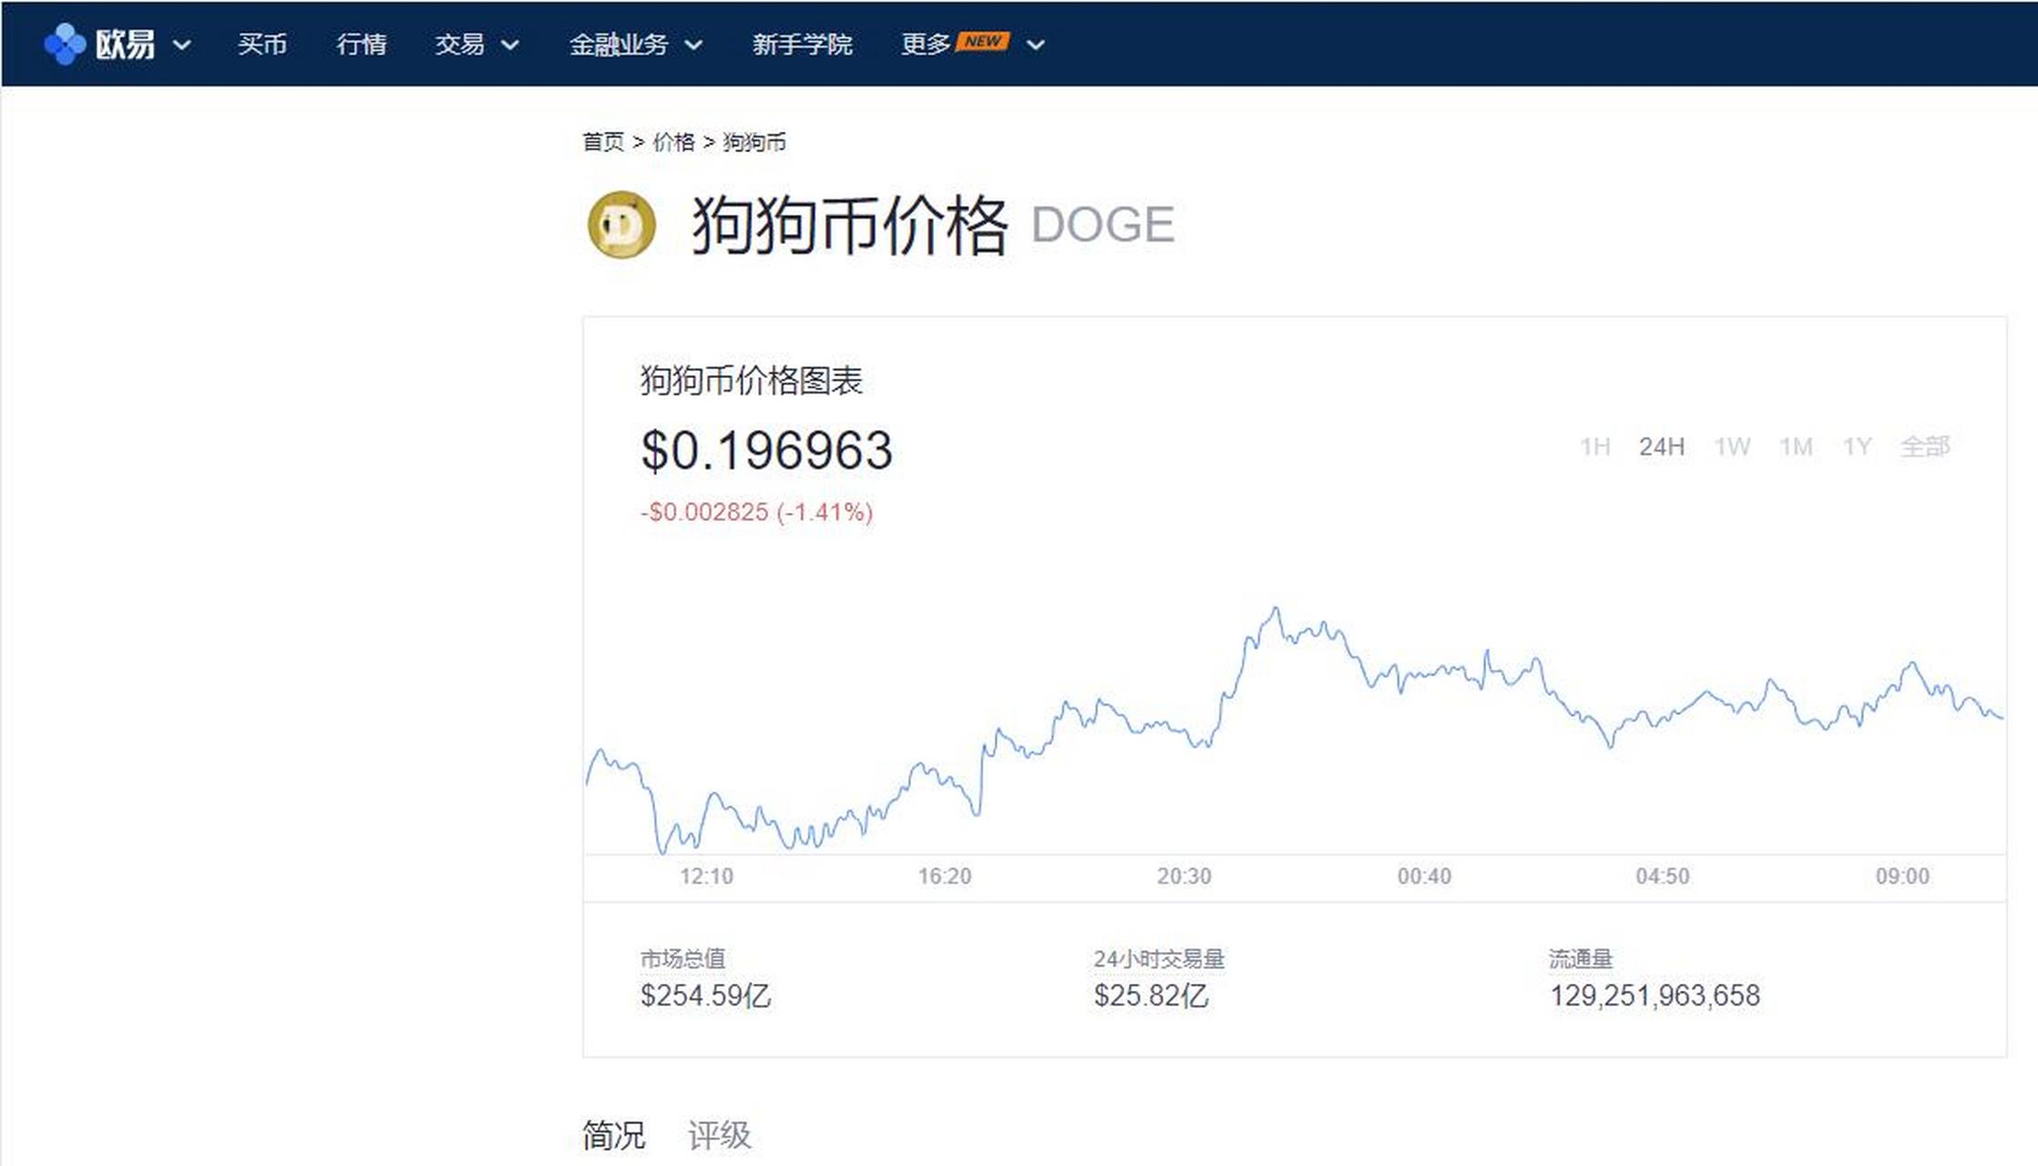Click the 狗狗币 breadcrumb entry
The width and height of the screenshot is (2038, 1166).
click(x=754, y=142)
